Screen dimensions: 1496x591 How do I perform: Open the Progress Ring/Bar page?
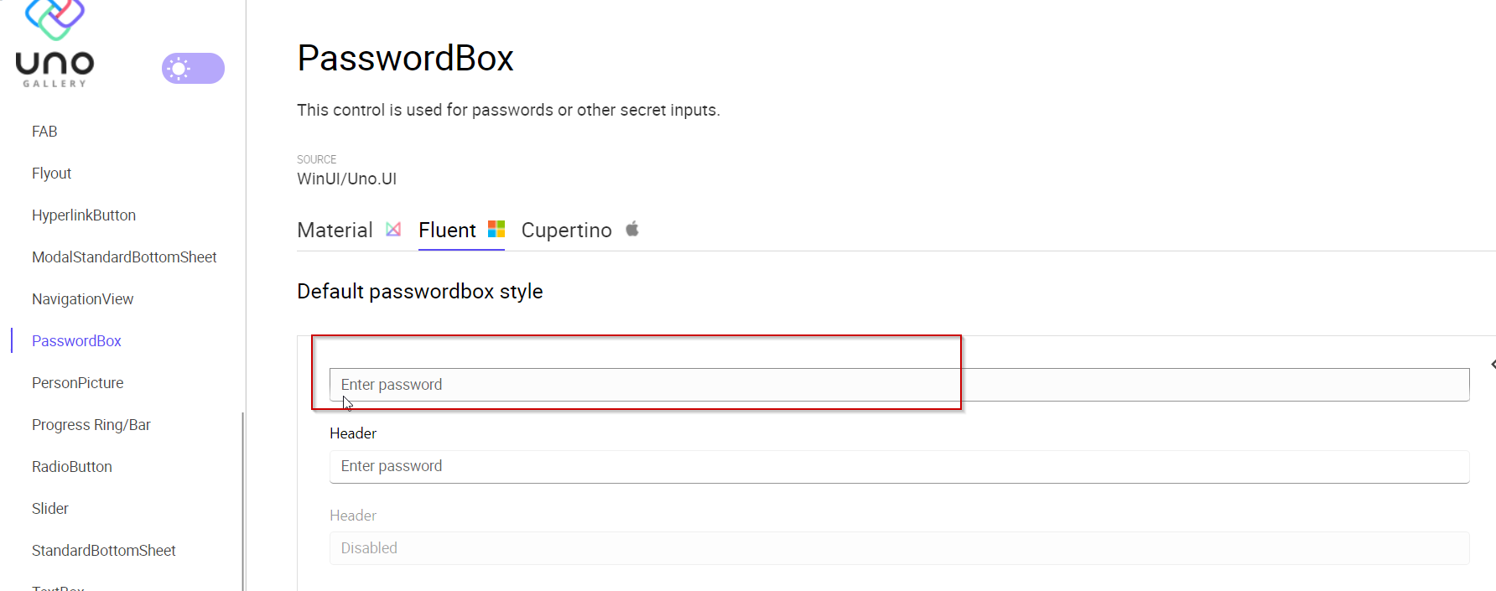tap(91, 424)
